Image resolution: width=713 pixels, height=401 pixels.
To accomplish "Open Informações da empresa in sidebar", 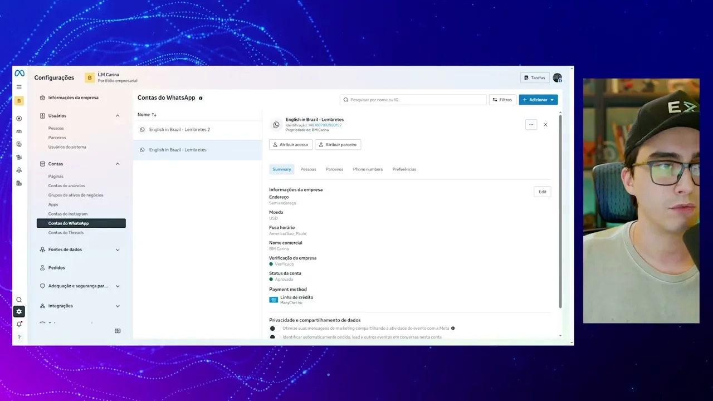I will (73, 97).
